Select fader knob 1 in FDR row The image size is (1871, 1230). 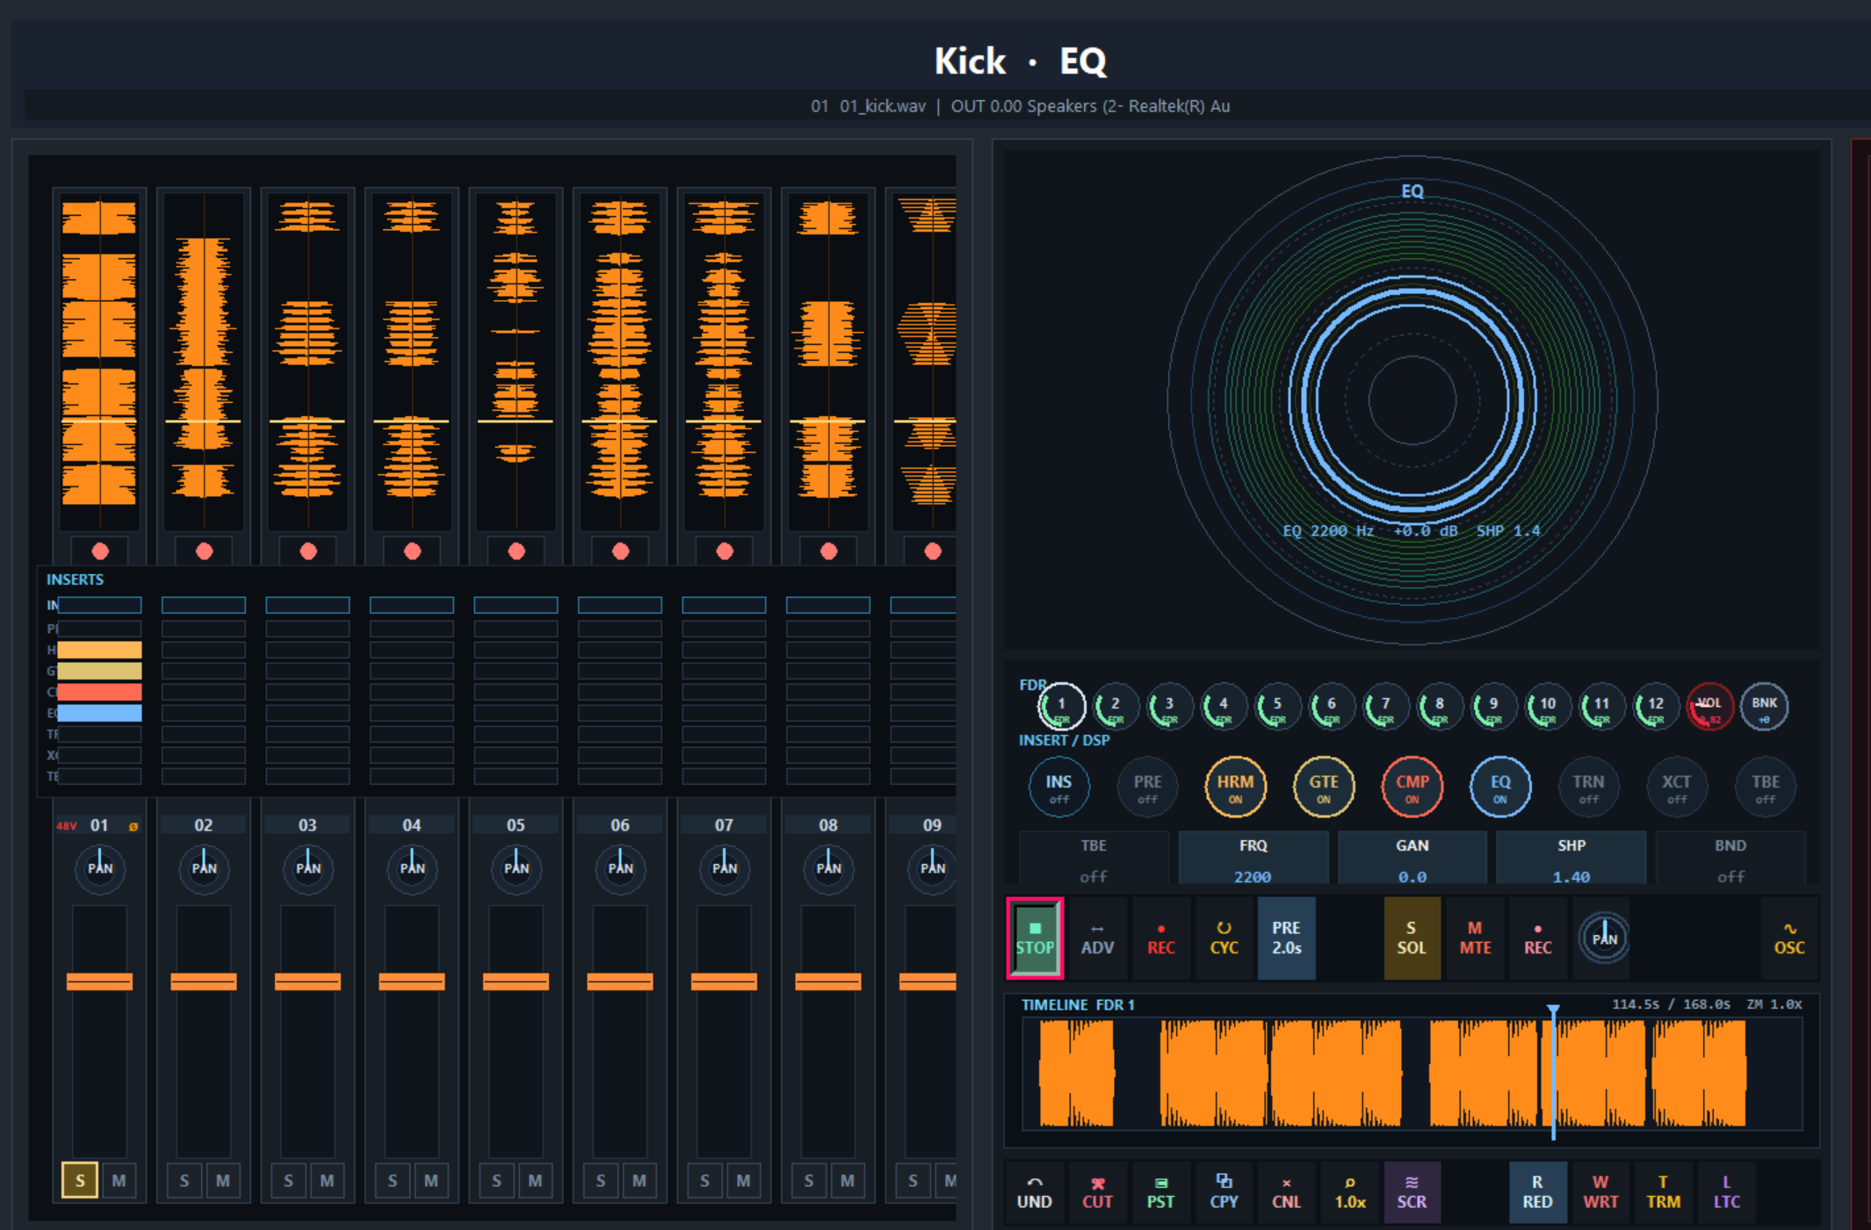click(1061, 706)
